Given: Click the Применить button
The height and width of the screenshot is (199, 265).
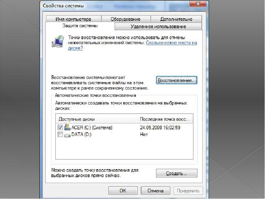Looking at the screenshot, I should pos(188,190).
